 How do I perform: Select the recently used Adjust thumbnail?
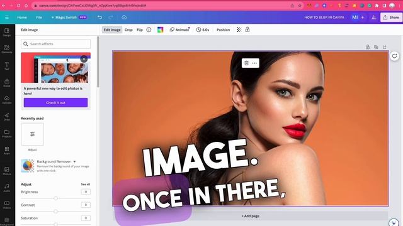[32, 134]
